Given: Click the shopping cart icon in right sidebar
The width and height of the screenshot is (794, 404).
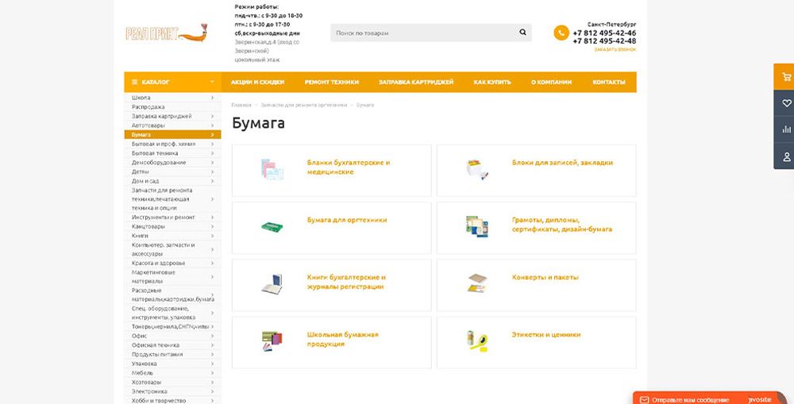Looking at the screenshot, I should pyautogui.click(x=786, y=77).
